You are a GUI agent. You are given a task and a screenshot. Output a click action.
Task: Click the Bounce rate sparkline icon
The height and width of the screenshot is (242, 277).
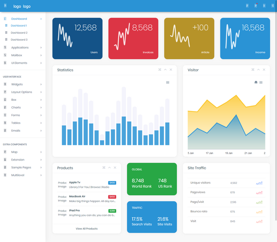pos(259,212)
